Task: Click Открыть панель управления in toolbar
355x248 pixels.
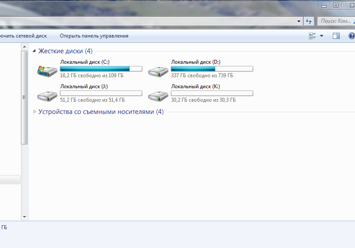Action: click(94, 36)
